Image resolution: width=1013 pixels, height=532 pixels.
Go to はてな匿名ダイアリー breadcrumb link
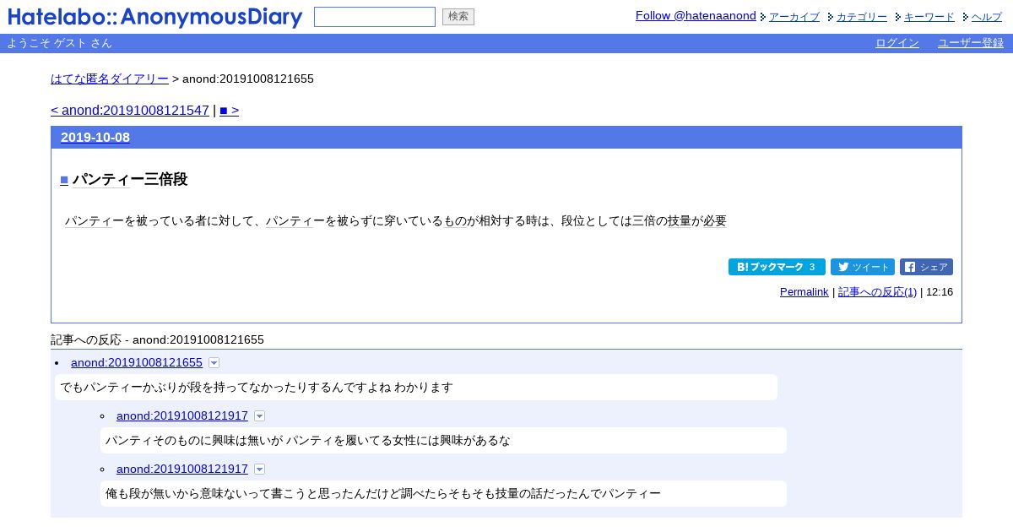coord(110,79)
